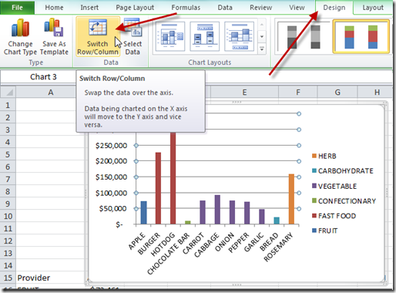Screen dimensions: 396x293
Task: Expand the Chart Layouts gallery more button
Action: (262, 49)
